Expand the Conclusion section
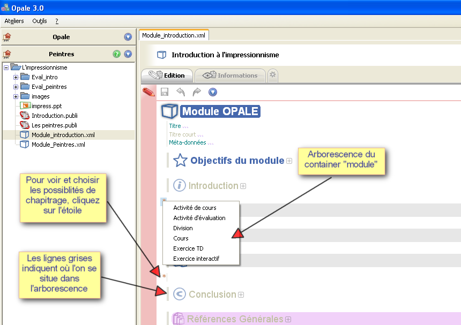The width and height of the screenshot is (461, 325). click(x=241, y=295)
